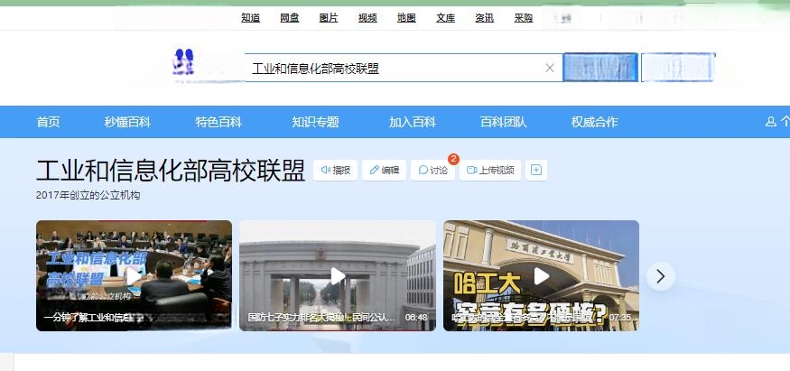The width and height of the screenshot is (790, 371).
Task: Click the next arrow for more videos
Action: [661, 276]
